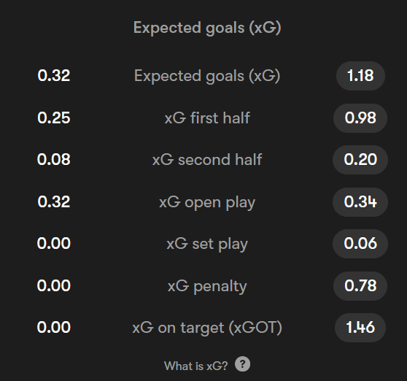Click the 0.78 xG penalty badge
407x381 pixels.
pos(360,285)
